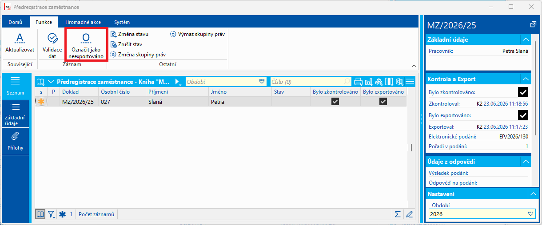This screenshot has height=225, width=542.
Task: Click the magnifier icon in Číslo field
Action: coord(347,82)
